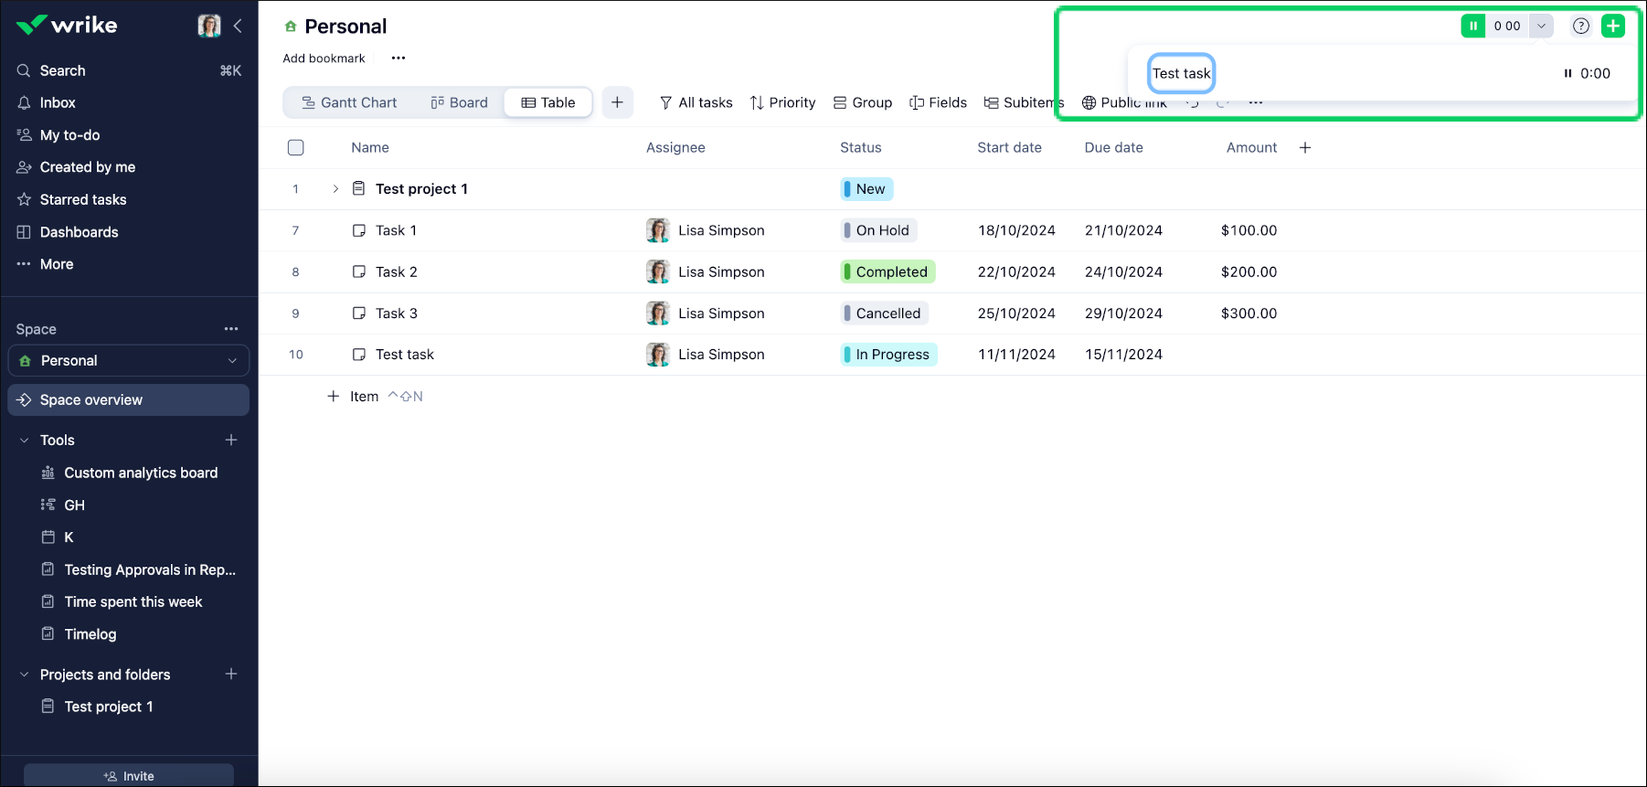This screenshot has height=787, width=1647.
Task: Toggle completion box for Test task
Action: [x=359, y=355]
